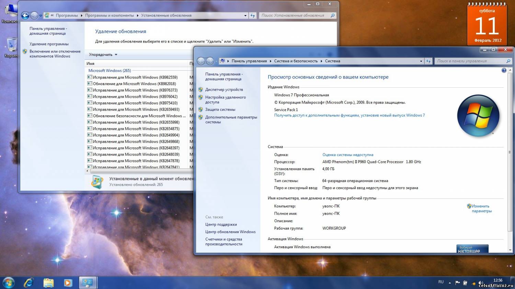Click the volume speaker tray icon
This screenshot has height=289, width=515.
[x=481, y=283]
